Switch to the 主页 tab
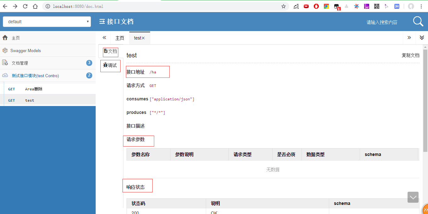The height and width of the screenshot is (214, 428). point(120,38)
